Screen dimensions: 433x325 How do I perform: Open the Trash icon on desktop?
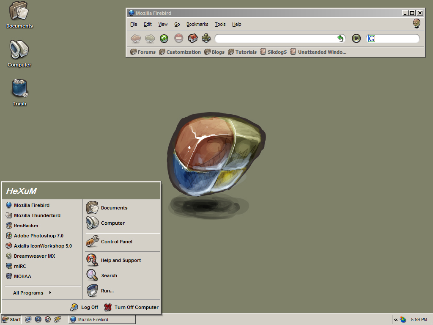19,88
